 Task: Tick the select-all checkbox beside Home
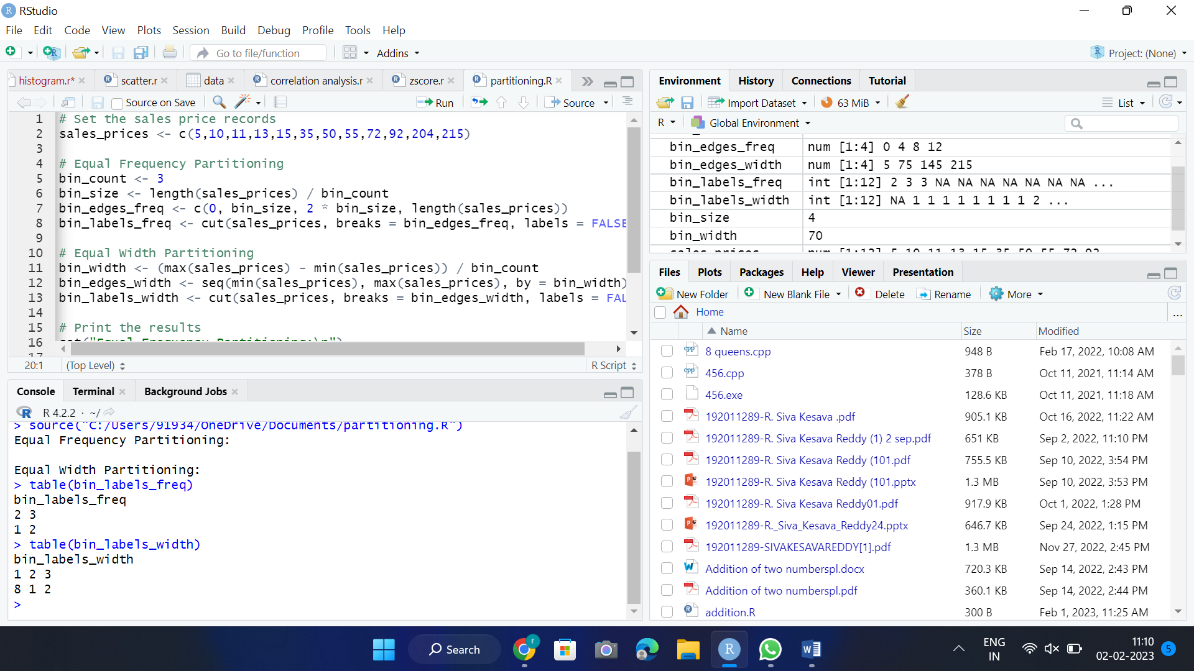click(x=660, y=313)
